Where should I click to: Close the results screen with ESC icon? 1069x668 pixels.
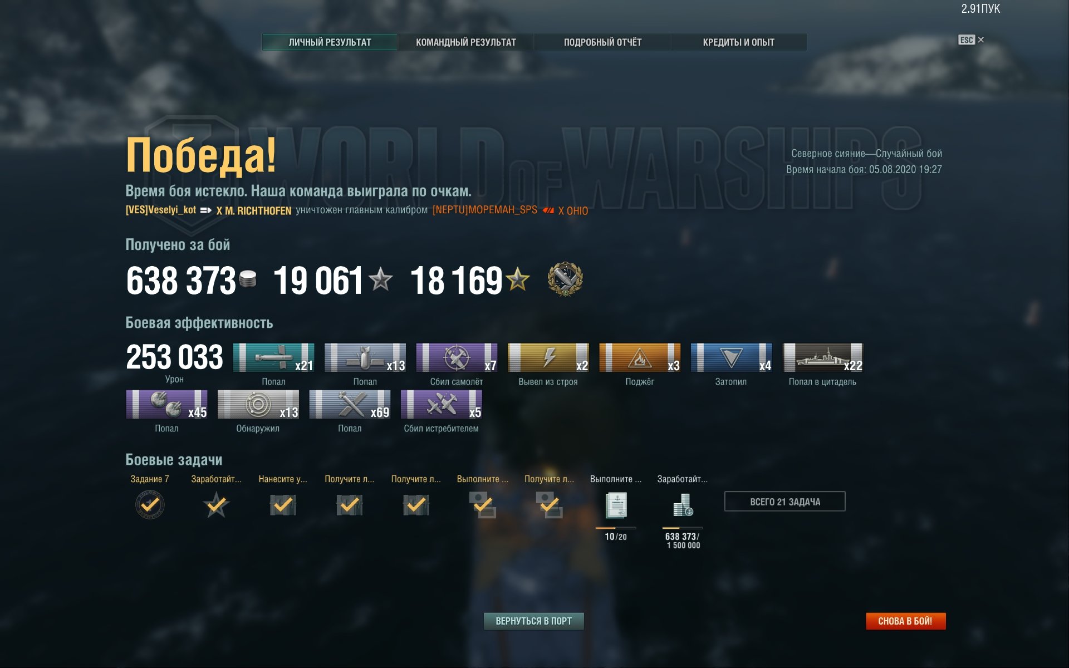(971, 40)
